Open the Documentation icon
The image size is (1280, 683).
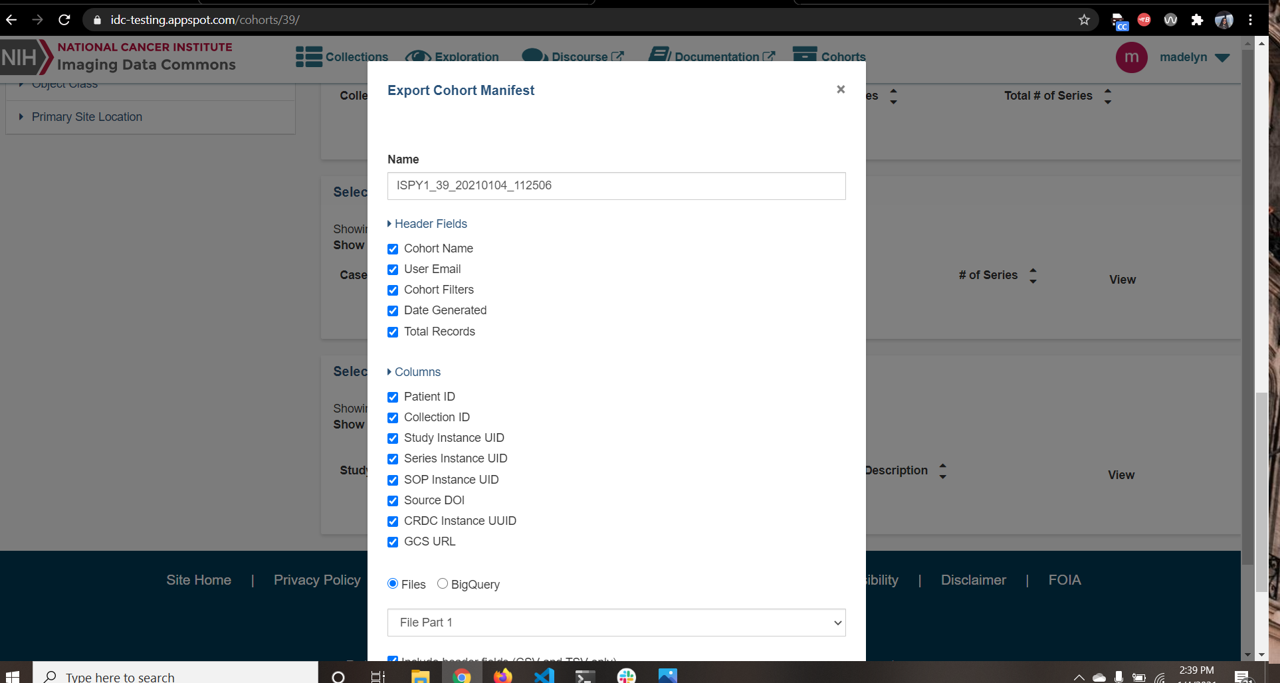[660, 55]
